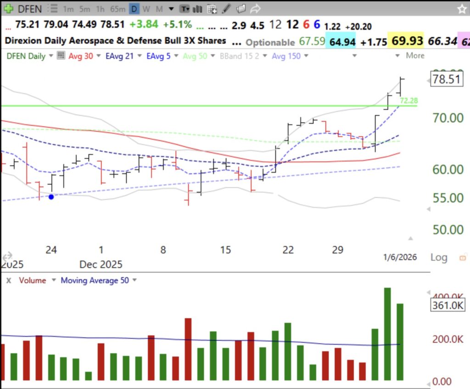This screenshot has width=470, height=389.
Task: Click the favorite star icon
Action: pyautogui.click(x=462, y=9)
